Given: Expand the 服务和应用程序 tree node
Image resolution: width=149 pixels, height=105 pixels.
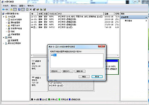Looking at the screenshot, I should 4,43.
